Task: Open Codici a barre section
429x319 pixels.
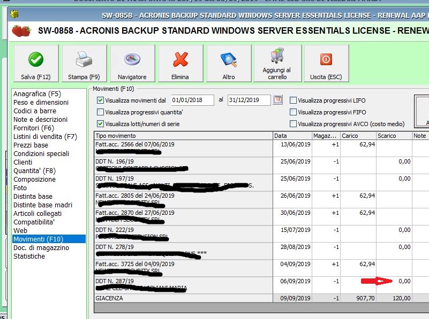Action: (x=35, y=111)
